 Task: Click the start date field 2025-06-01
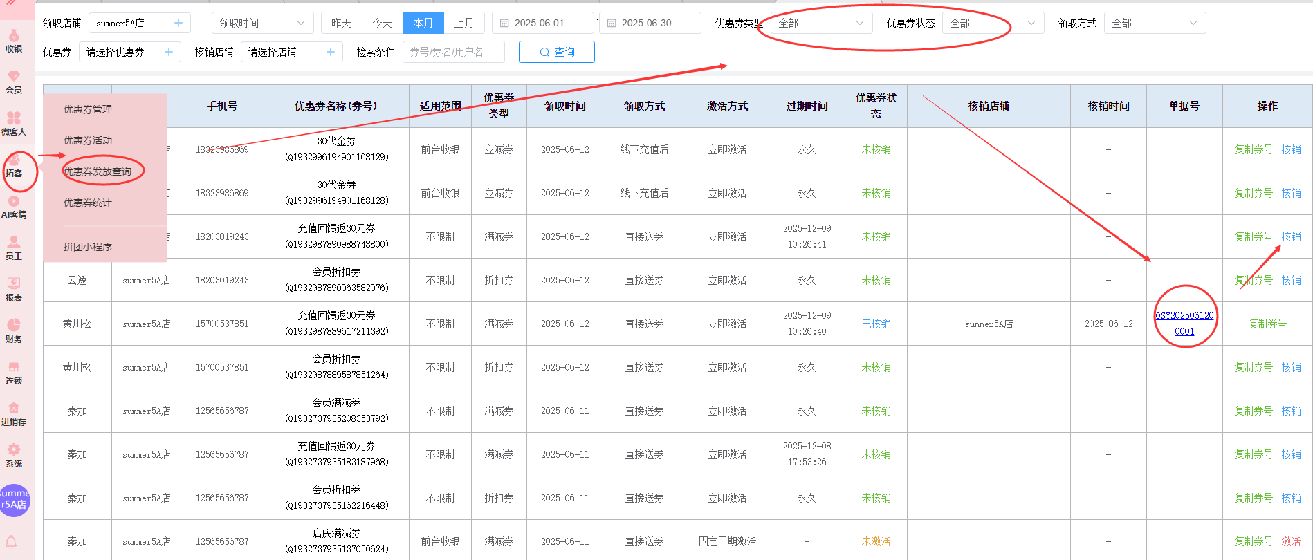point(543,23)
